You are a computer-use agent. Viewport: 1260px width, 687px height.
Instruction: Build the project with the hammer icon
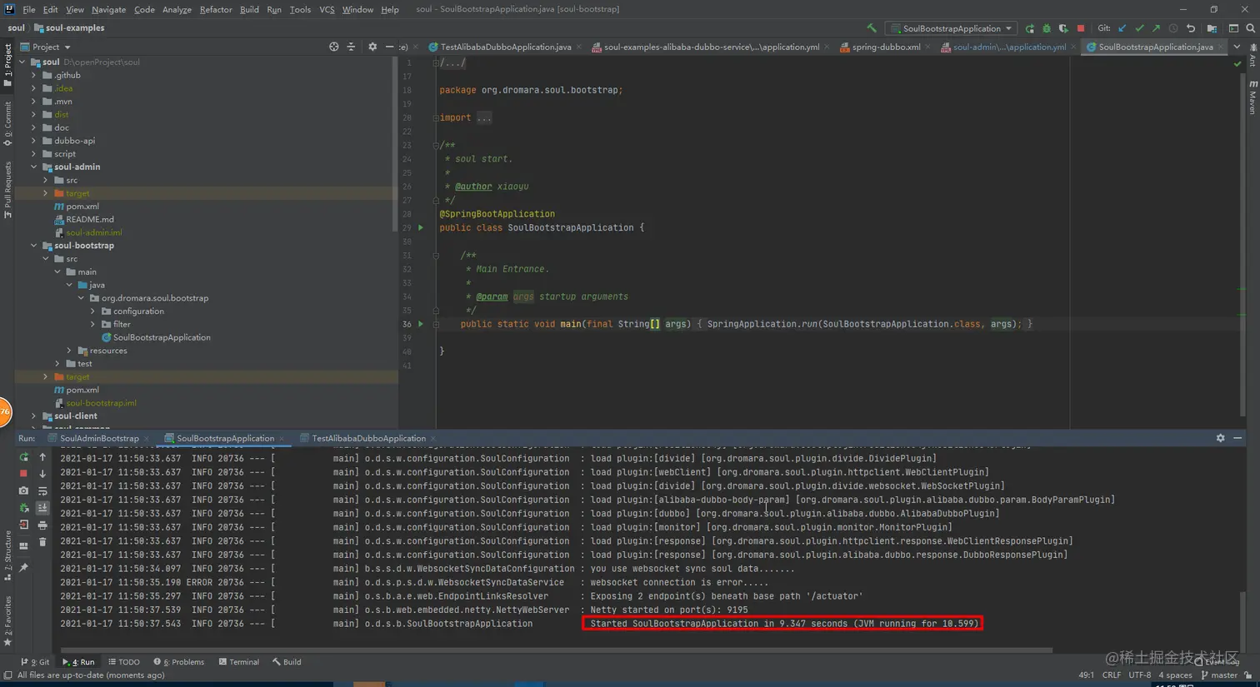pyautogui.click(x=872, y=28)
